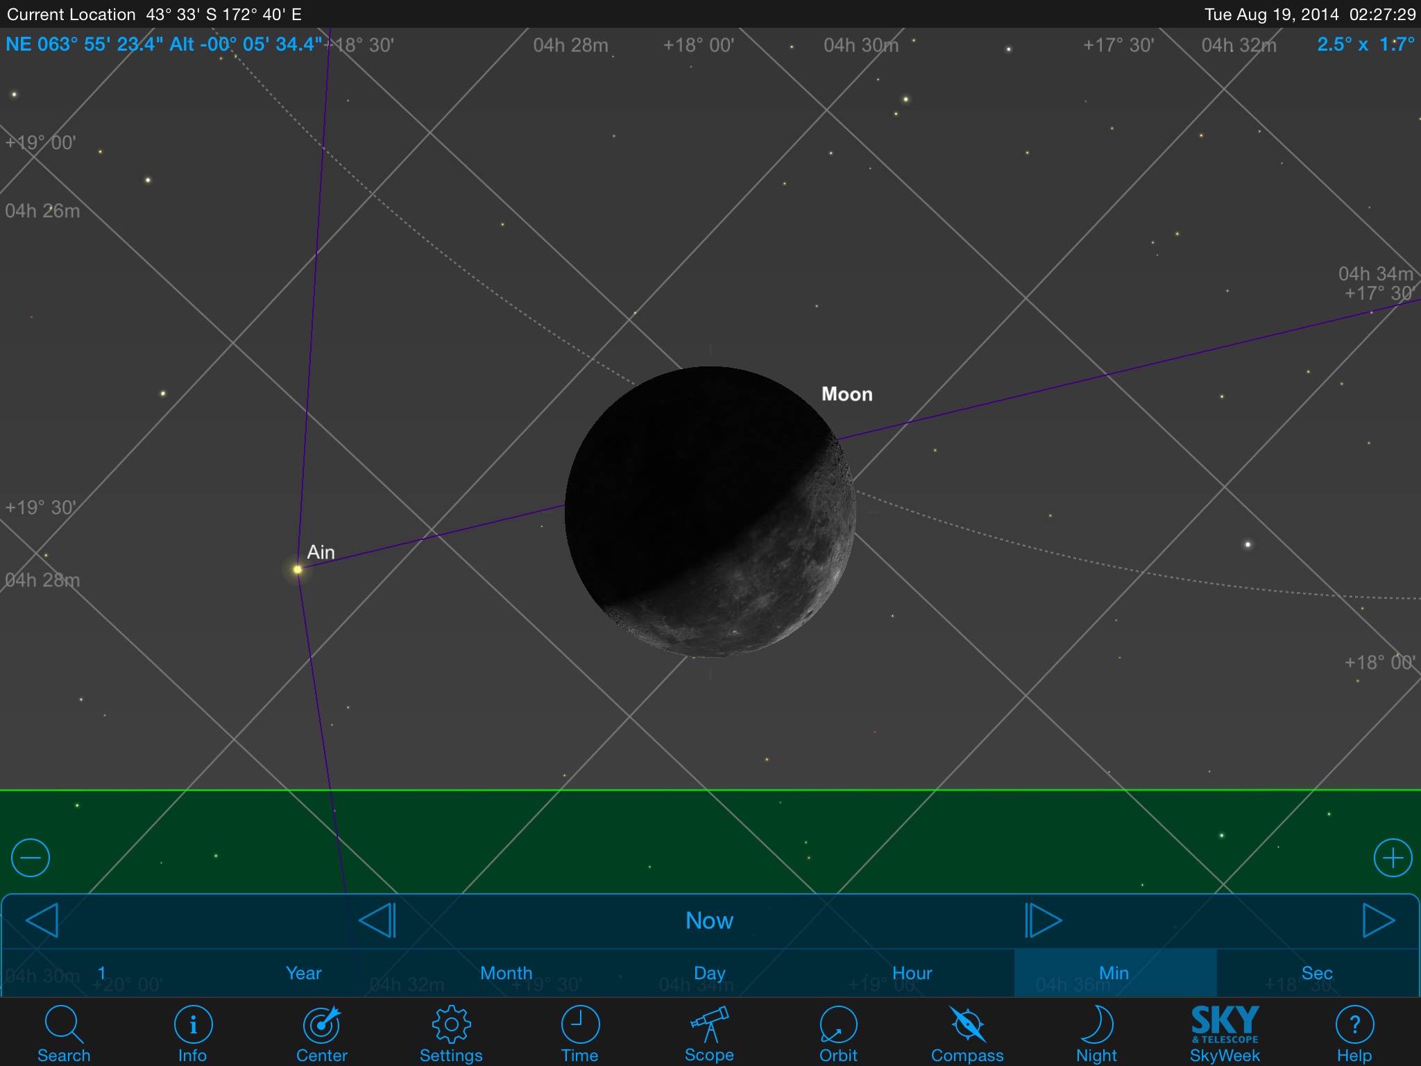Zoom in with the plus button

[x=1393, y=858]
